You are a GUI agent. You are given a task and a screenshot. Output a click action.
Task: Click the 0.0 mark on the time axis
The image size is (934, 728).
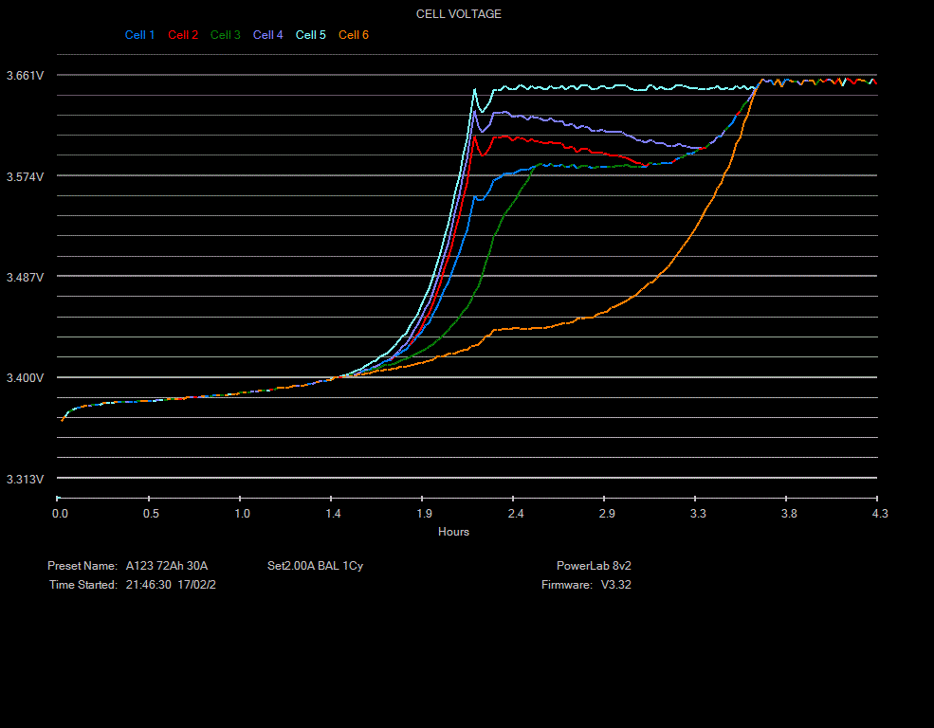click(60, 514)
